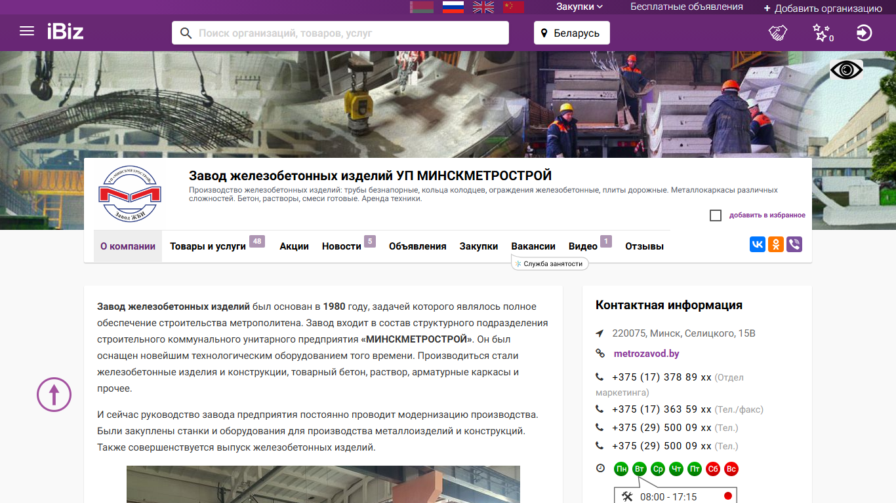This screenshot has width=896, height=503.
Task: Open the О компании tab
Action: coord(128,246)
